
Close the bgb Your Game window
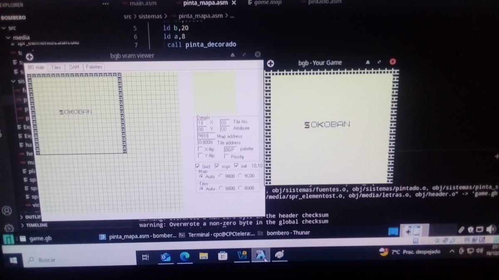(393, 61)
